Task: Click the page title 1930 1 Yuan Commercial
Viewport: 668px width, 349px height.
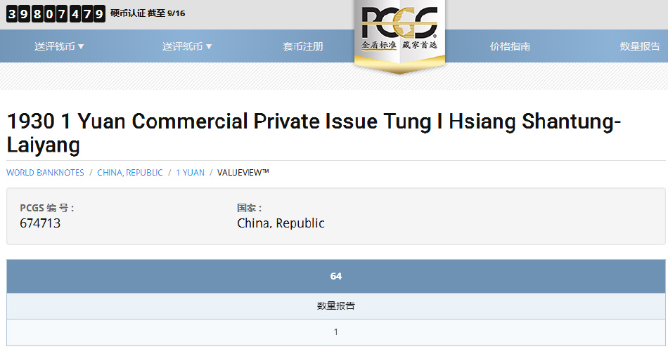Action: (x=314, y=133)
